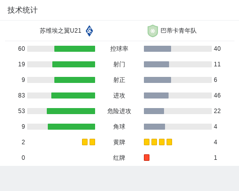
Task: Click the green 危险进攻 bar showing 53
Action: pos(71,111)
